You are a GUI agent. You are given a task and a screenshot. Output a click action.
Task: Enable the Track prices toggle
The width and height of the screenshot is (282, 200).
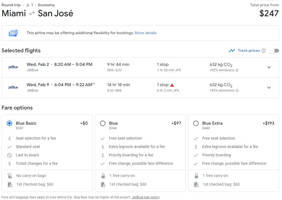tap(274, 51)
